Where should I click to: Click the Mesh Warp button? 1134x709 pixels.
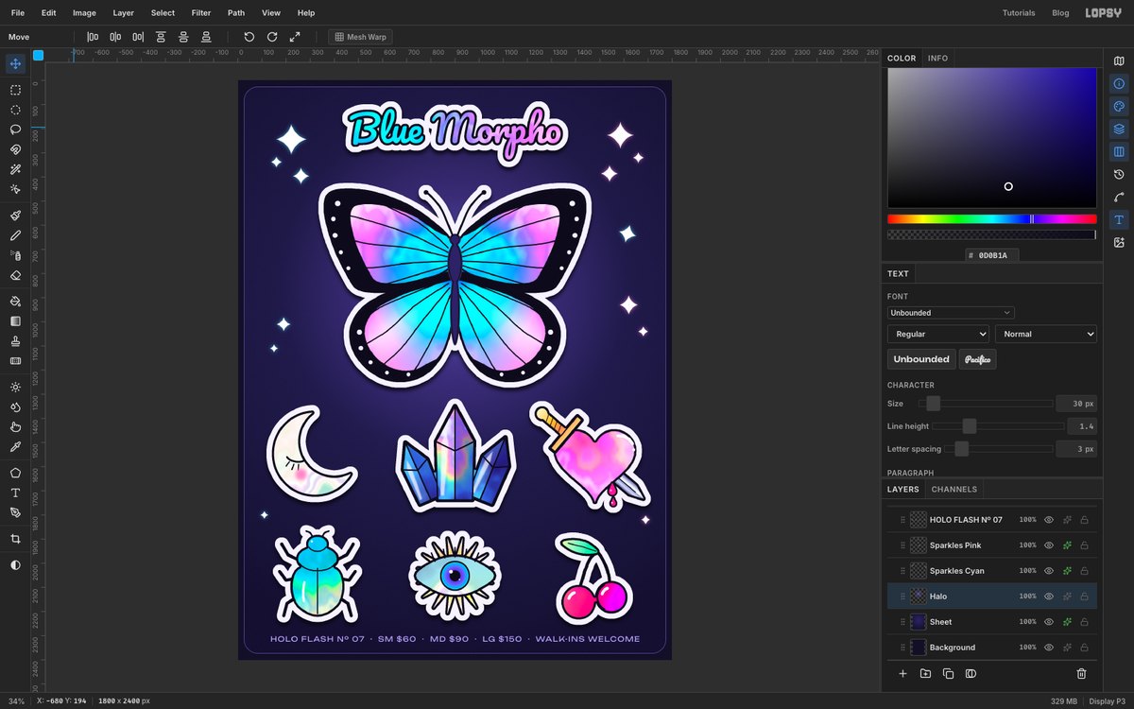(360, 37)
